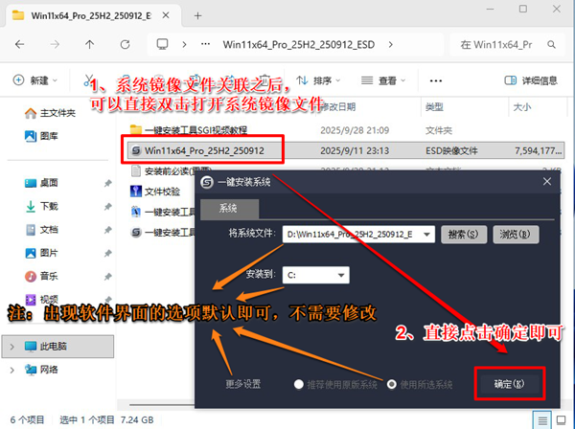The height and width of the screenshot is (429, 575).
Task: Click the 确定 confirm button
Action: click(x=509, y=383)
